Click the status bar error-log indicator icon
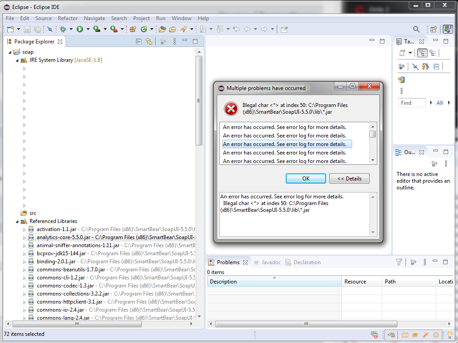Image resolution: width=458 pixels, height=343 pixels. pyautogui.click(x=374, y=335)
